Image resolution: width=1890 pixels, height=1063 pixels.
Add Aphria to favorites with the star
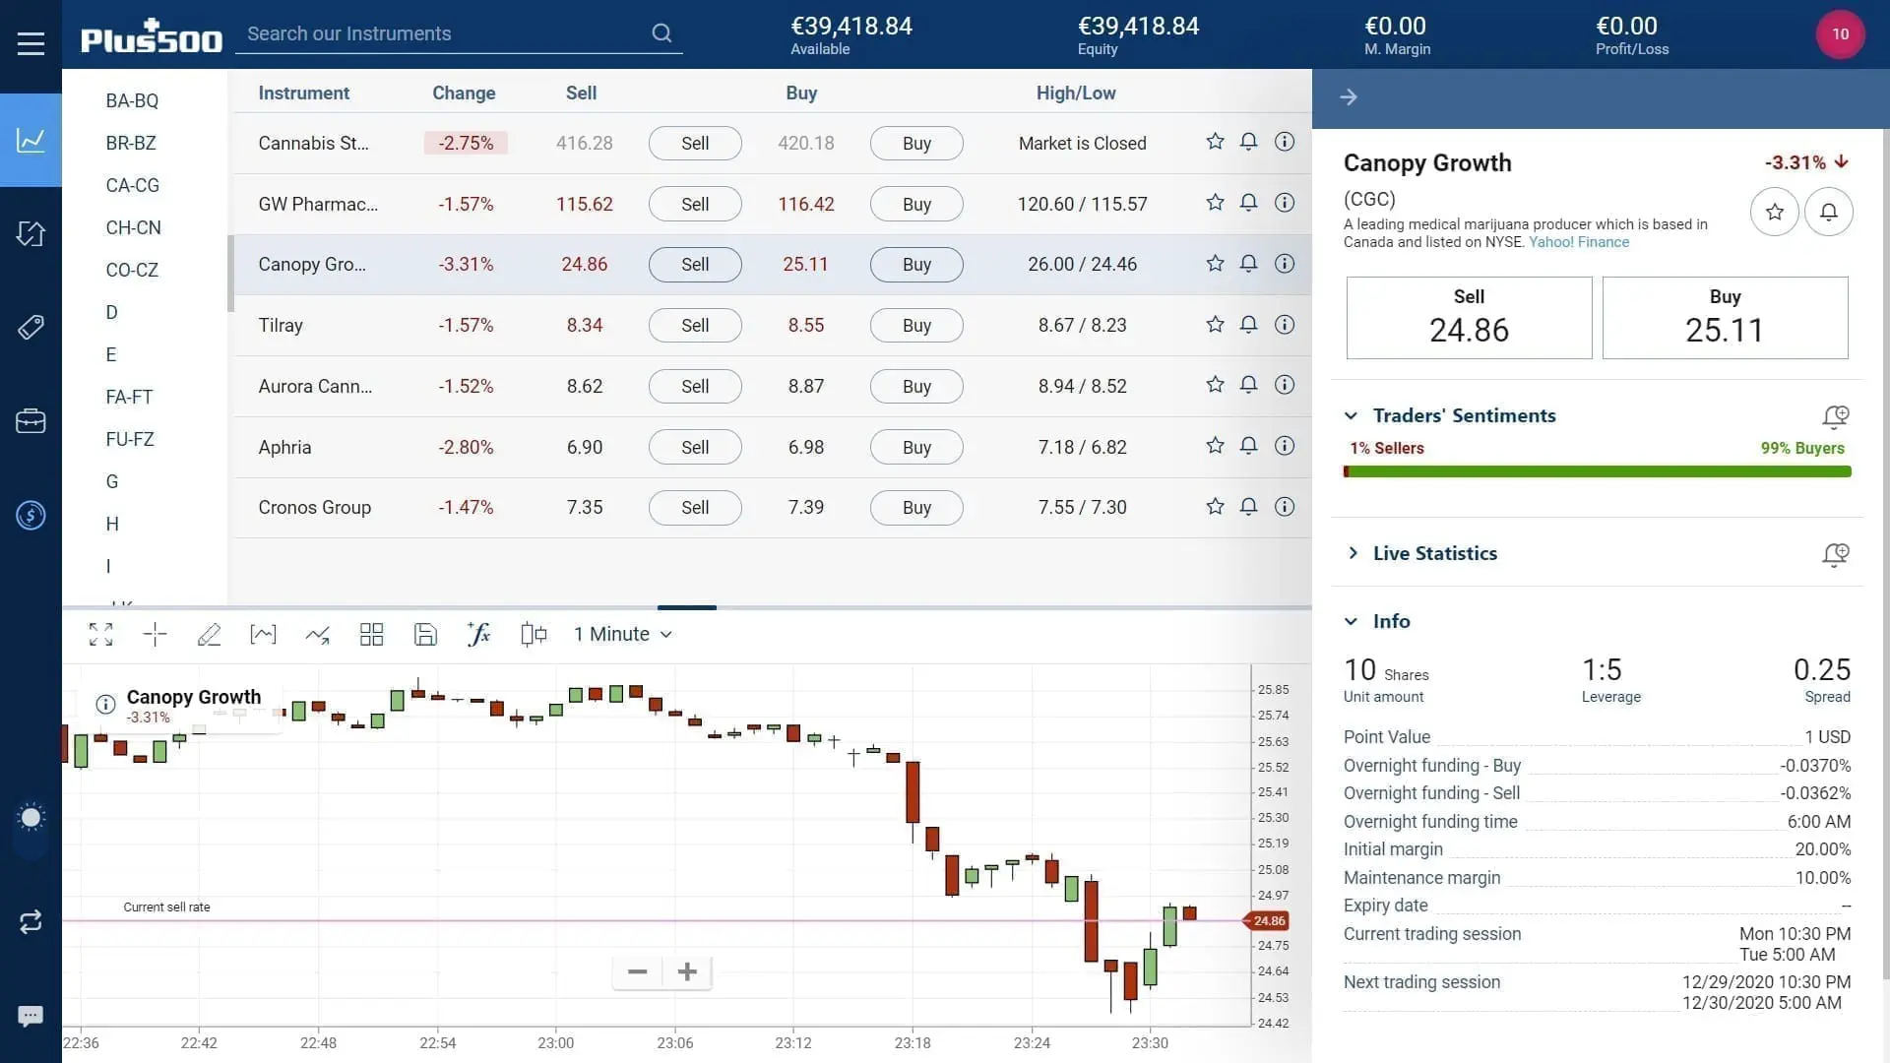pos(1214,445)
